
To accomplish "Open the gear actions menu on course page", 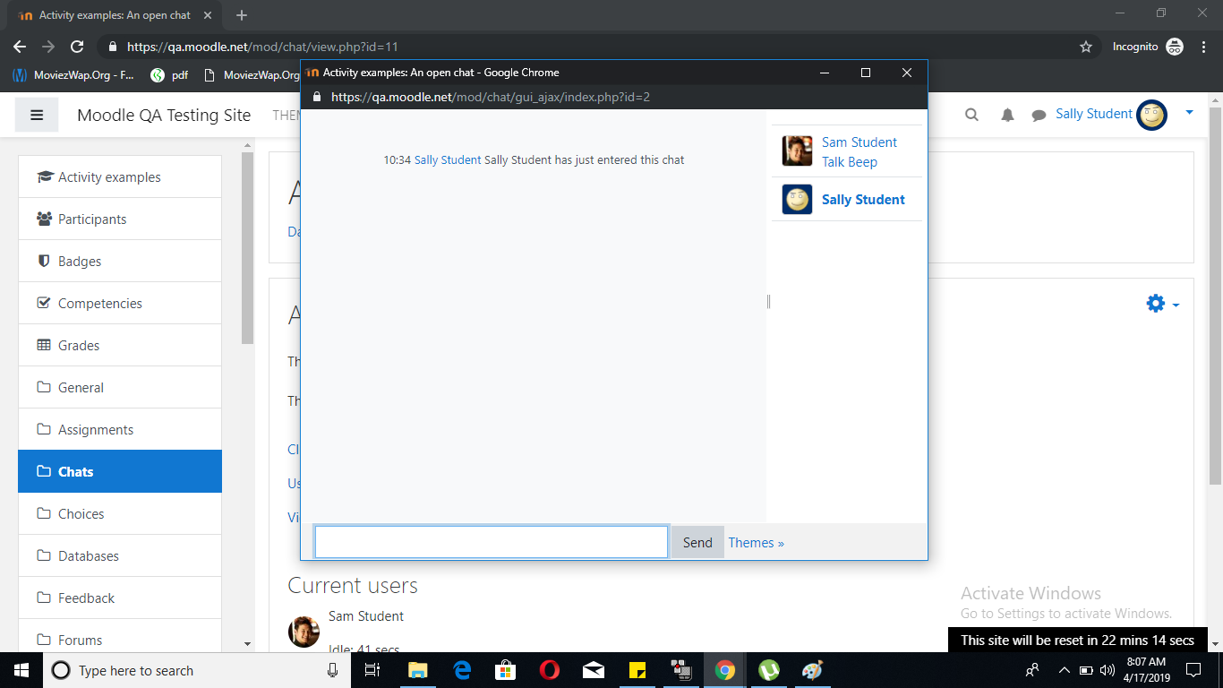I will coord(1163,304).
